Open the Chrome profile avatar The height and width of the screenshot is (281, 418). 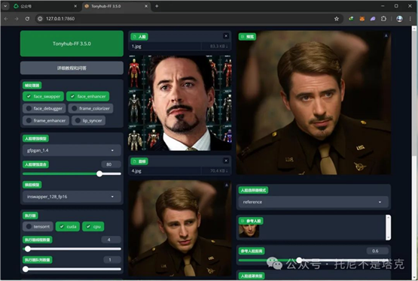[399, 19]
